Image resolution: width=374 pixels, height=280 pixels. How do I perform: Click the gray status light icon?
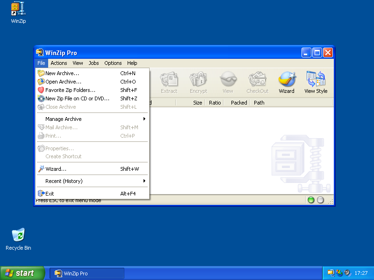tap(320, 200)
